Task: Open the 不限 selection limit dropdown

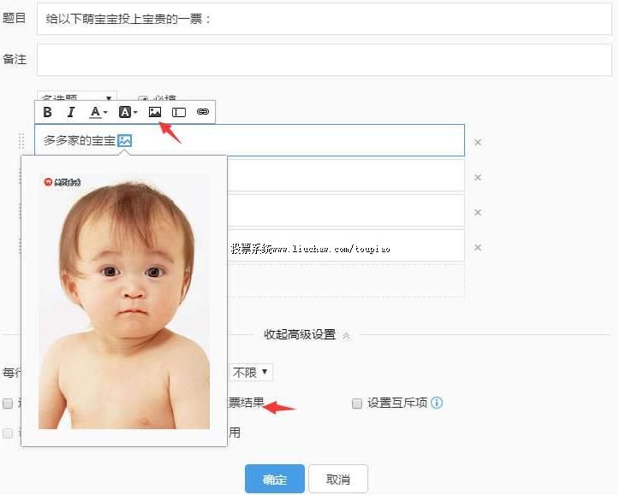Action: coord(251,372)
